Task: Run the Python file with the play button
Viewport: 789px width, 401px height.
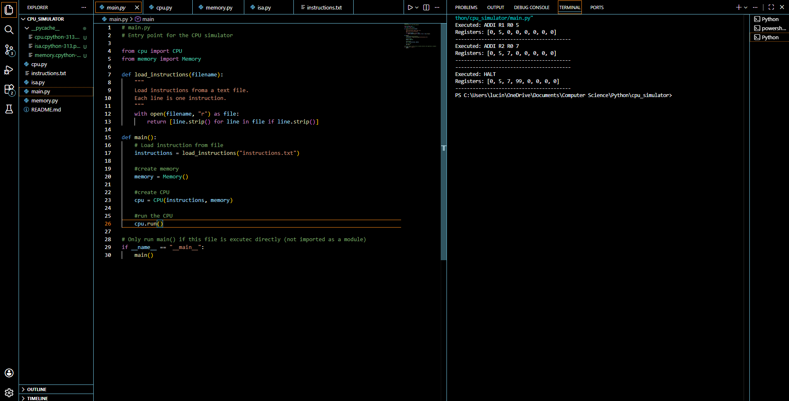Action: point(409,7)
